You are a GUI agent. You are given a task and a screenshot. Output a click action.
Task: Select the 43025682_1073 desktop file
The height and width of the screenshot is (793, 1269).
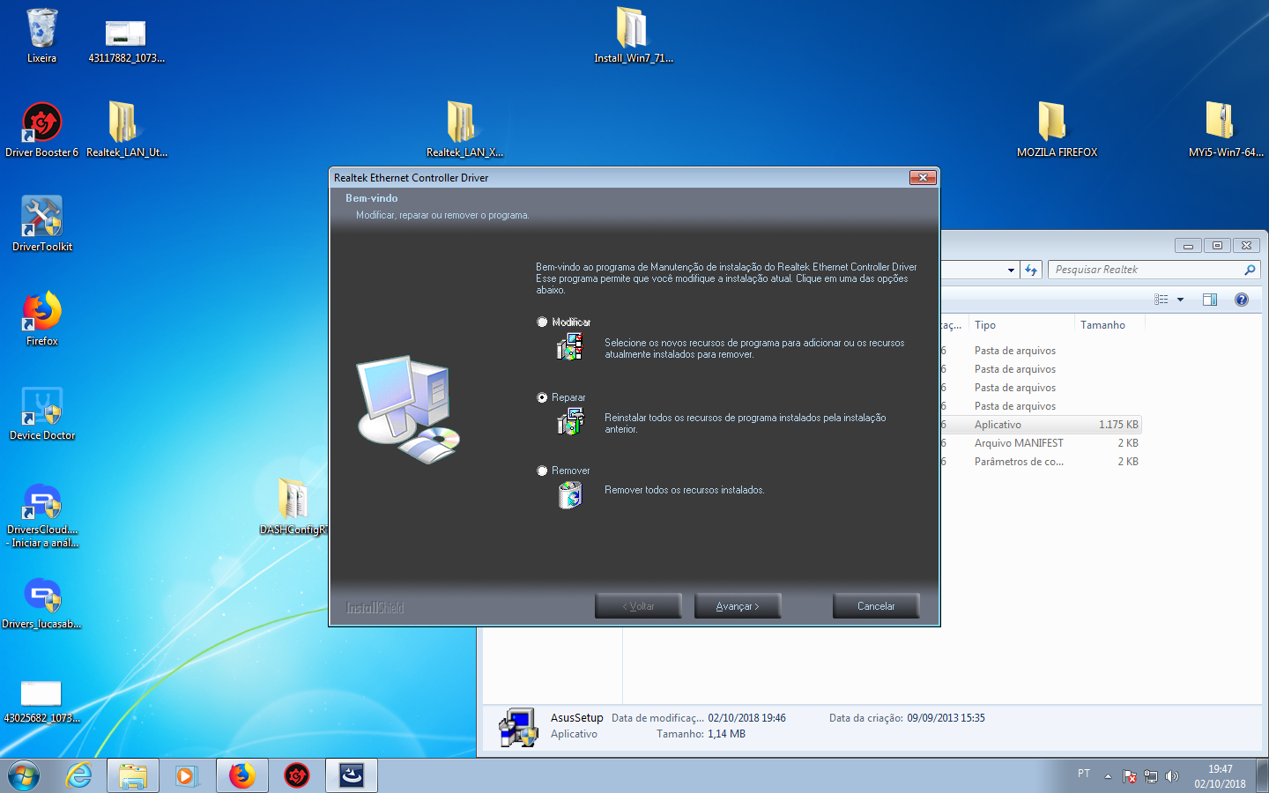pyautogui.click(x=41, y=700)
